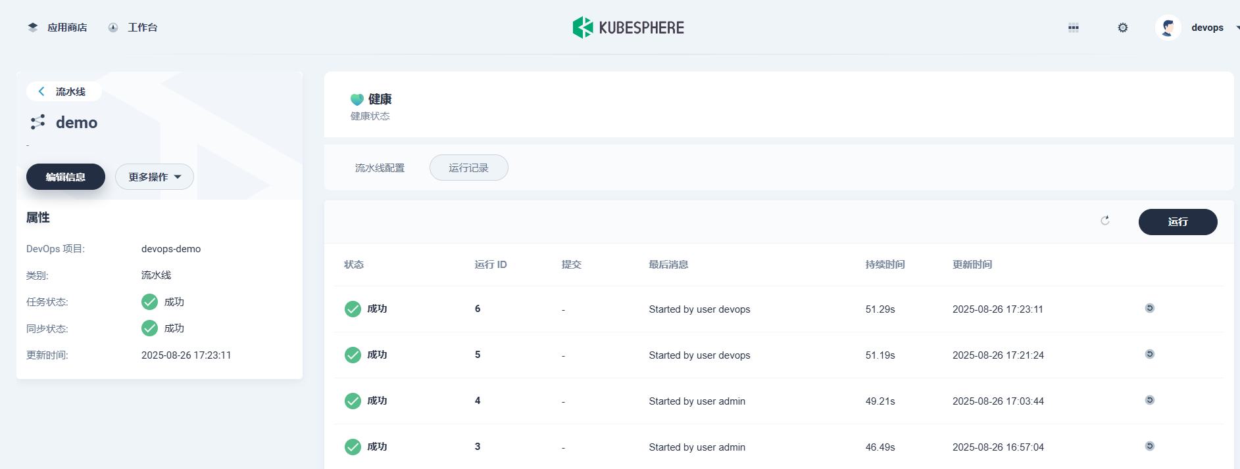This screenshot has height=469, width=1240.
Task: Click the green heart health icon
Action: pos(357,99)
